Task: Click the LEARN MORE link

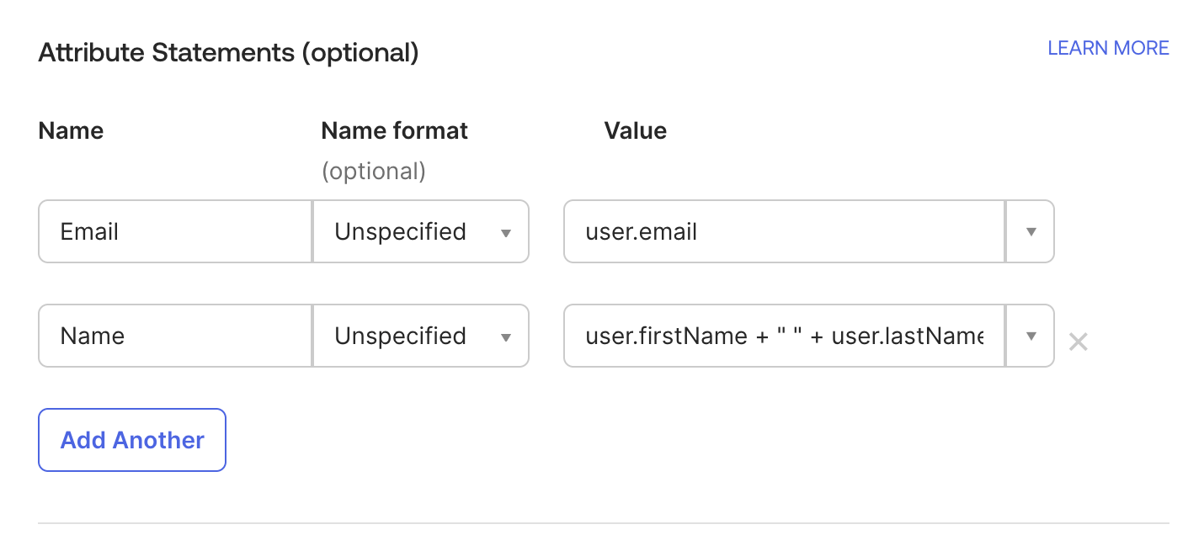Action: tap(1108, 48)
